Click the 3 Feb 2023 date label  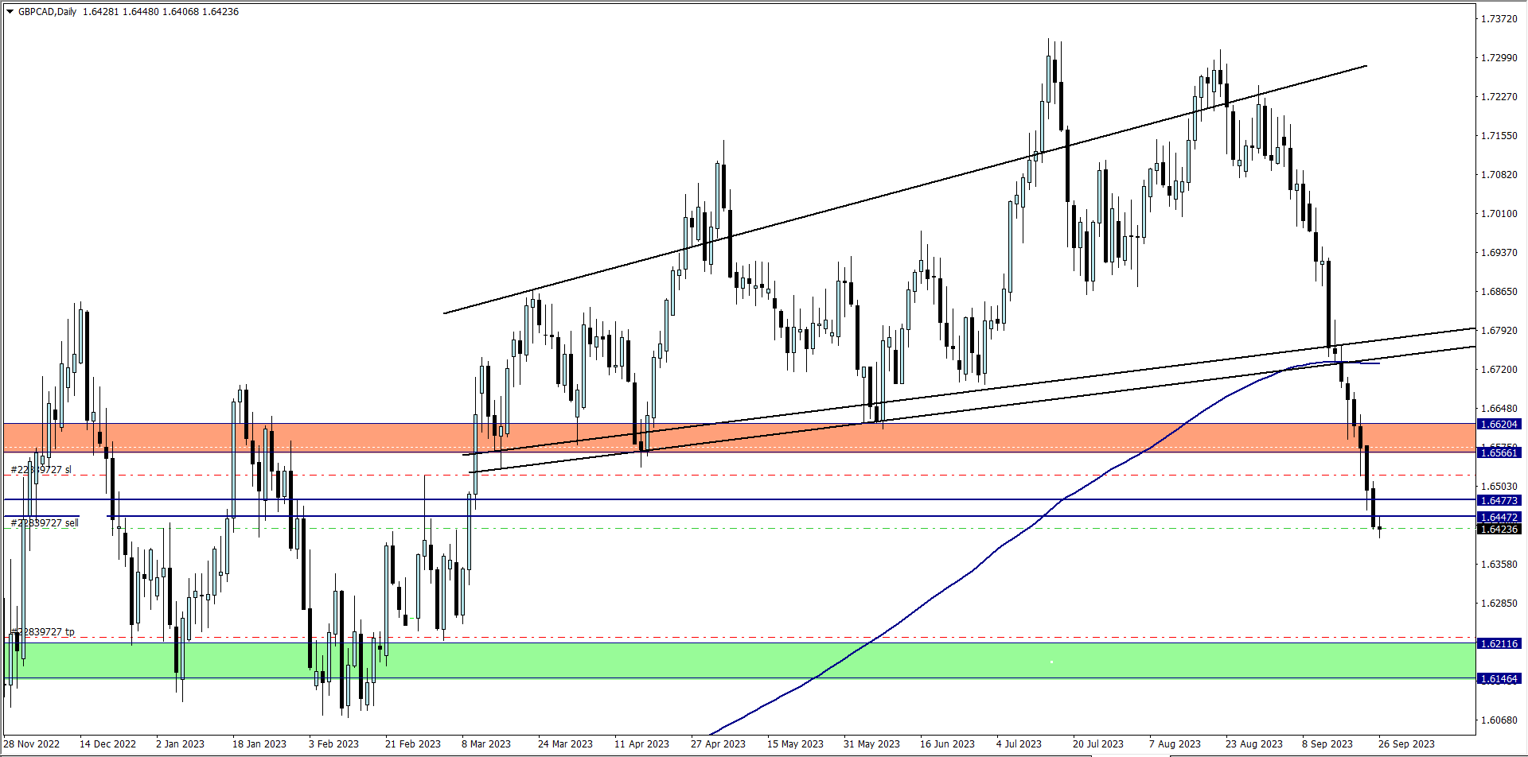(333, 744)
